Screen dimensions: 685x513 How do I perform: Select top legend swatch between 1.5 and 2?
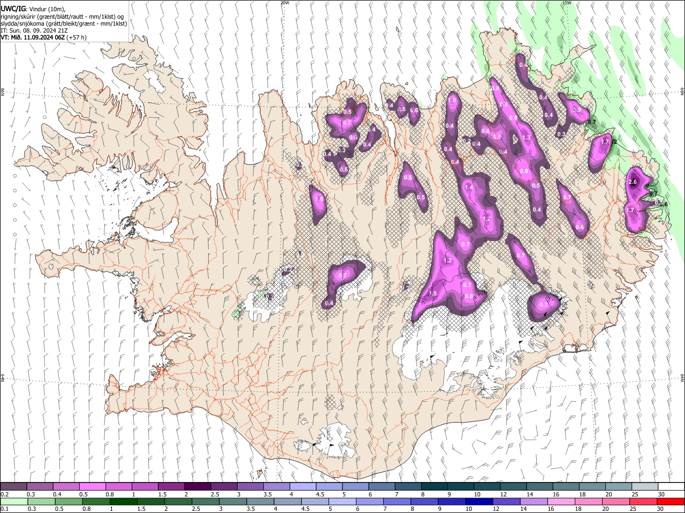point(171,486)
